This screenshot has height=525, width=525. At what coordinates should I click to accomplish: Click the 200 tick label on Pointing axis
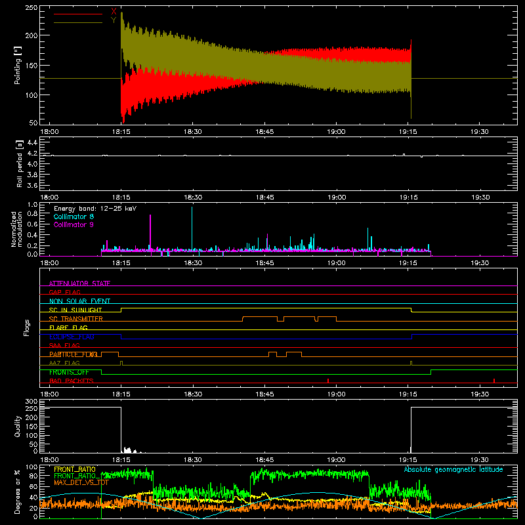pyautogui.click(x=31, y=35)
